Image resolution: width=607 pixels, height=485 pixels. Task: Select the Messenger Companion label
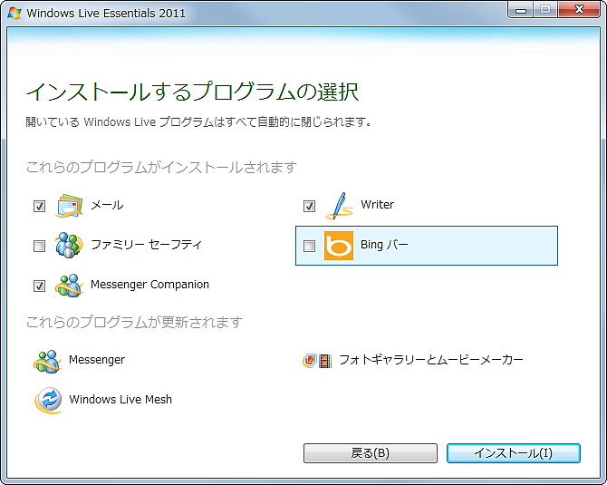click(149, 285)
